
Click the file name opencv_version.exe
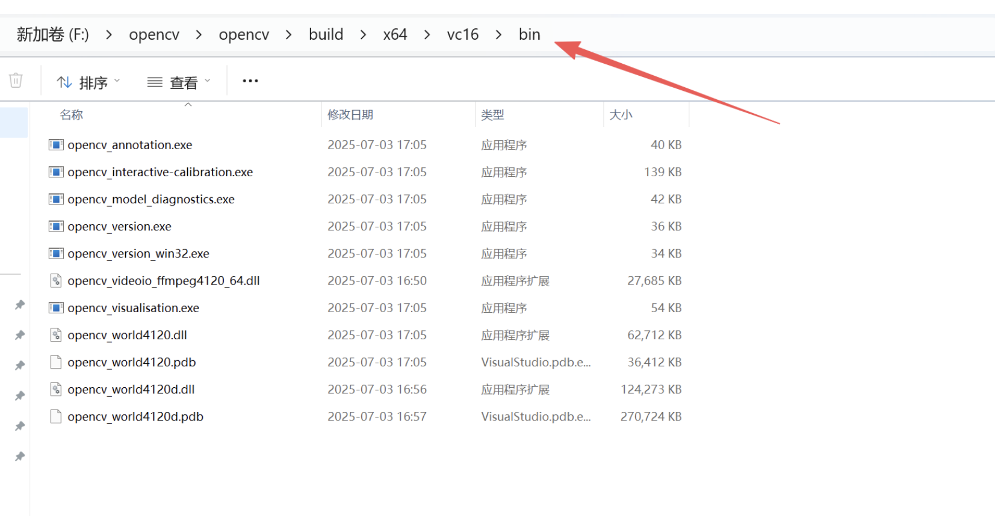(x=120, y=226)
